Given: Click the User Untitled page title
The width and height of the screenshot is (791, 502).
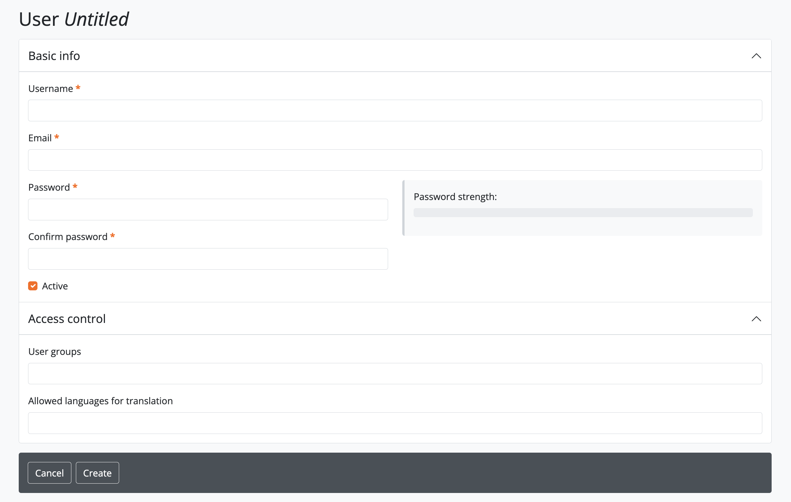Looking at the screenshot, I should coord(74,19).
